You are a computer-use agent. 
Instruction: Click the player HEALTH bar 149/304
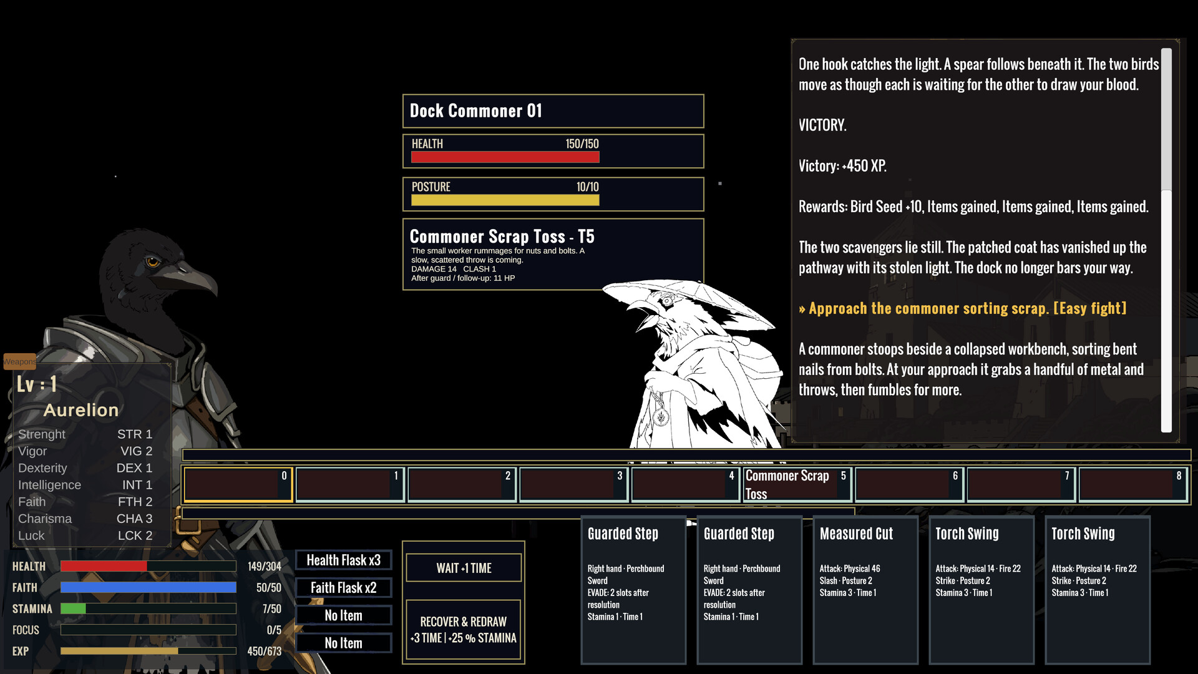[x=148, y=566]
